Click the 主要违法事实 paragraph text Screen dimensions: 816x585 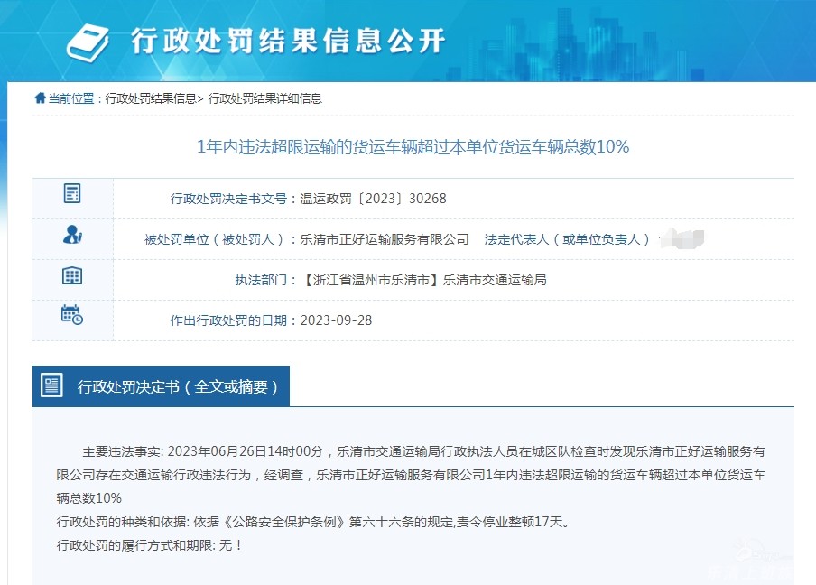point(411,475)
